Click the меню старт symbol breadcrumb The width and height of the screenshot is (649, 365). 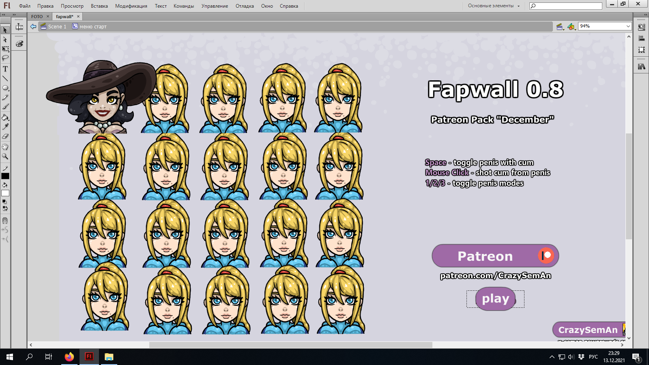click(x=90, y=26)
